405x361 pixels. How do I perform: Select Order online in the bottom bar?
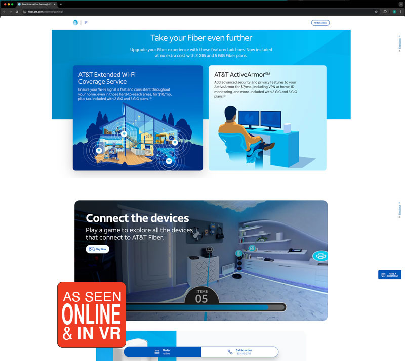point(163,352)
